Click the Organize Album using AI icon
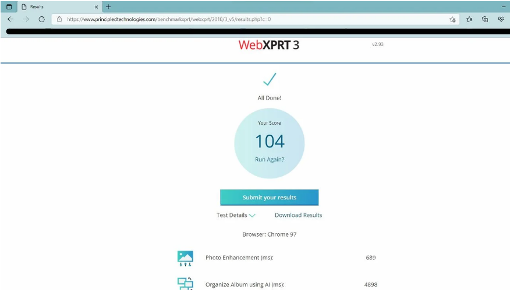510x299 pixels. (185, 284)
